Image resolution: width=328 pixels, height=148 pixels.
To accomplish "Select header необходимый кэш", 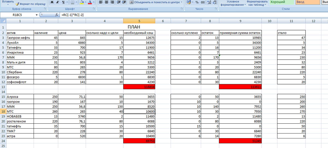I will (x=139, y=33).
